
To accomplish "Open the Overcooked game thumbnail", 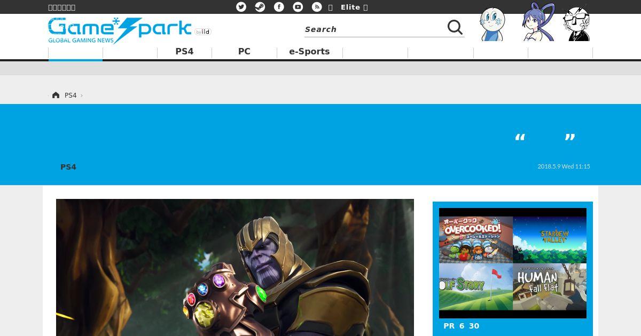I will click(x=476, y=239).
